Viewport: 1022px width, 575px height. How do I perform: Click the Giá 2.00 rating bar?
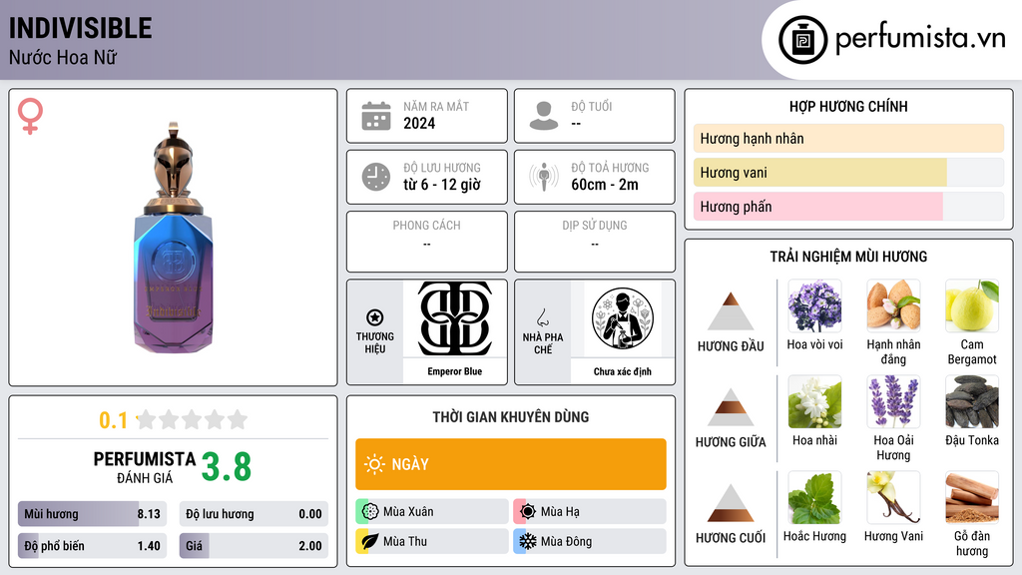pos(254,546)
